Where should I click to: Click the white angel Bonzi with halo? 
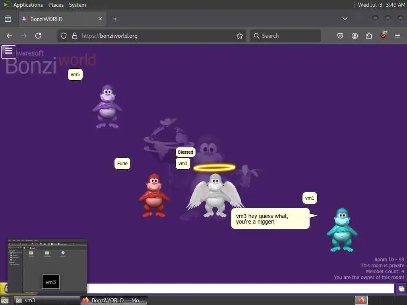(x=215, y=192)
